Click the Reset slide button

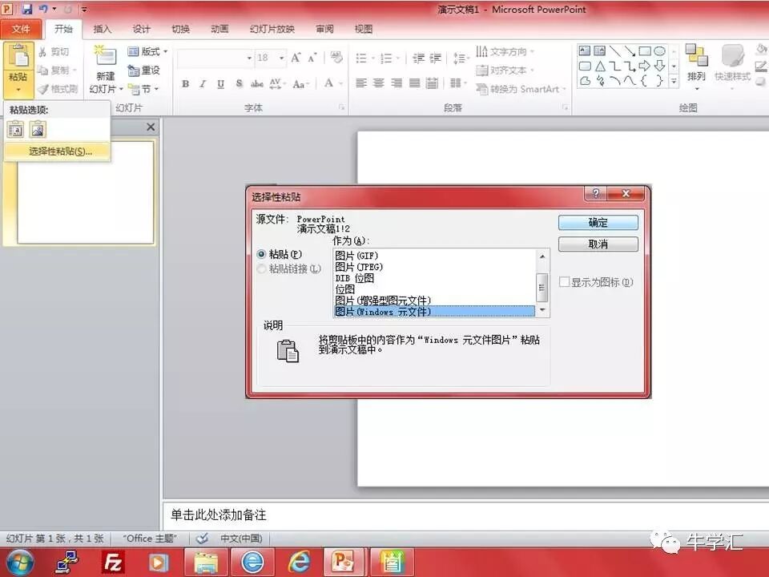[x=143, y=71]
